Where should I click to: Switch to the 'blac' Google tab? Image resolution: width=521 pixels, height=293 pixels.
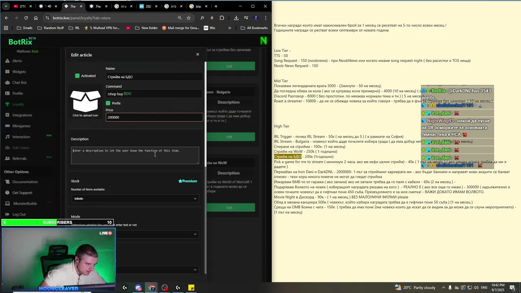198,6
